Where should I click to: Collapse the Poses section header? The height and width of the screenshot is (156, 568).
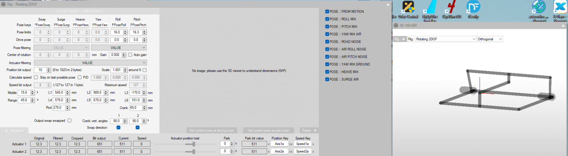pos(309,130)
